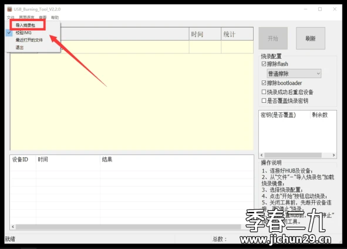347x249 pixels.
Task: Open 最近打开的文件 submenu
Action: pos(29,40)
